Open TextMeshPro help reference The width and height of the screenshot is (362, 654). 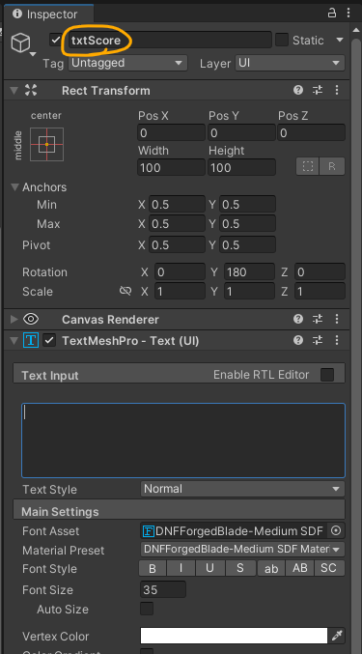[x=298, y=341]
